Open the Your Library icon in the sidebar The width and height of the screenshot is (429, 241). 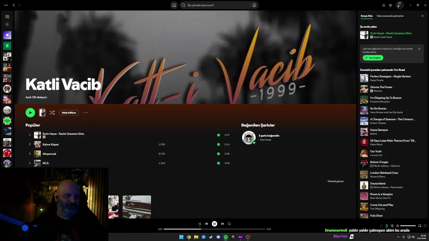[7, 16]
